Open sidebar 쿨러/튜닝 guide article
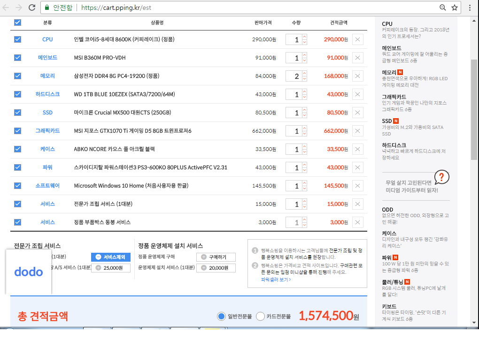 (414, 288)
